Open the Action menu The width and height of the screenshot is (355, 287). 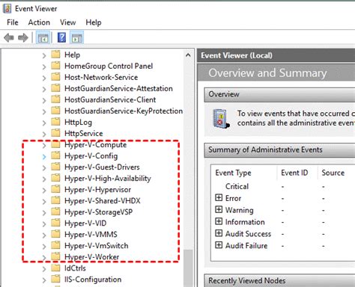(39, 22)
